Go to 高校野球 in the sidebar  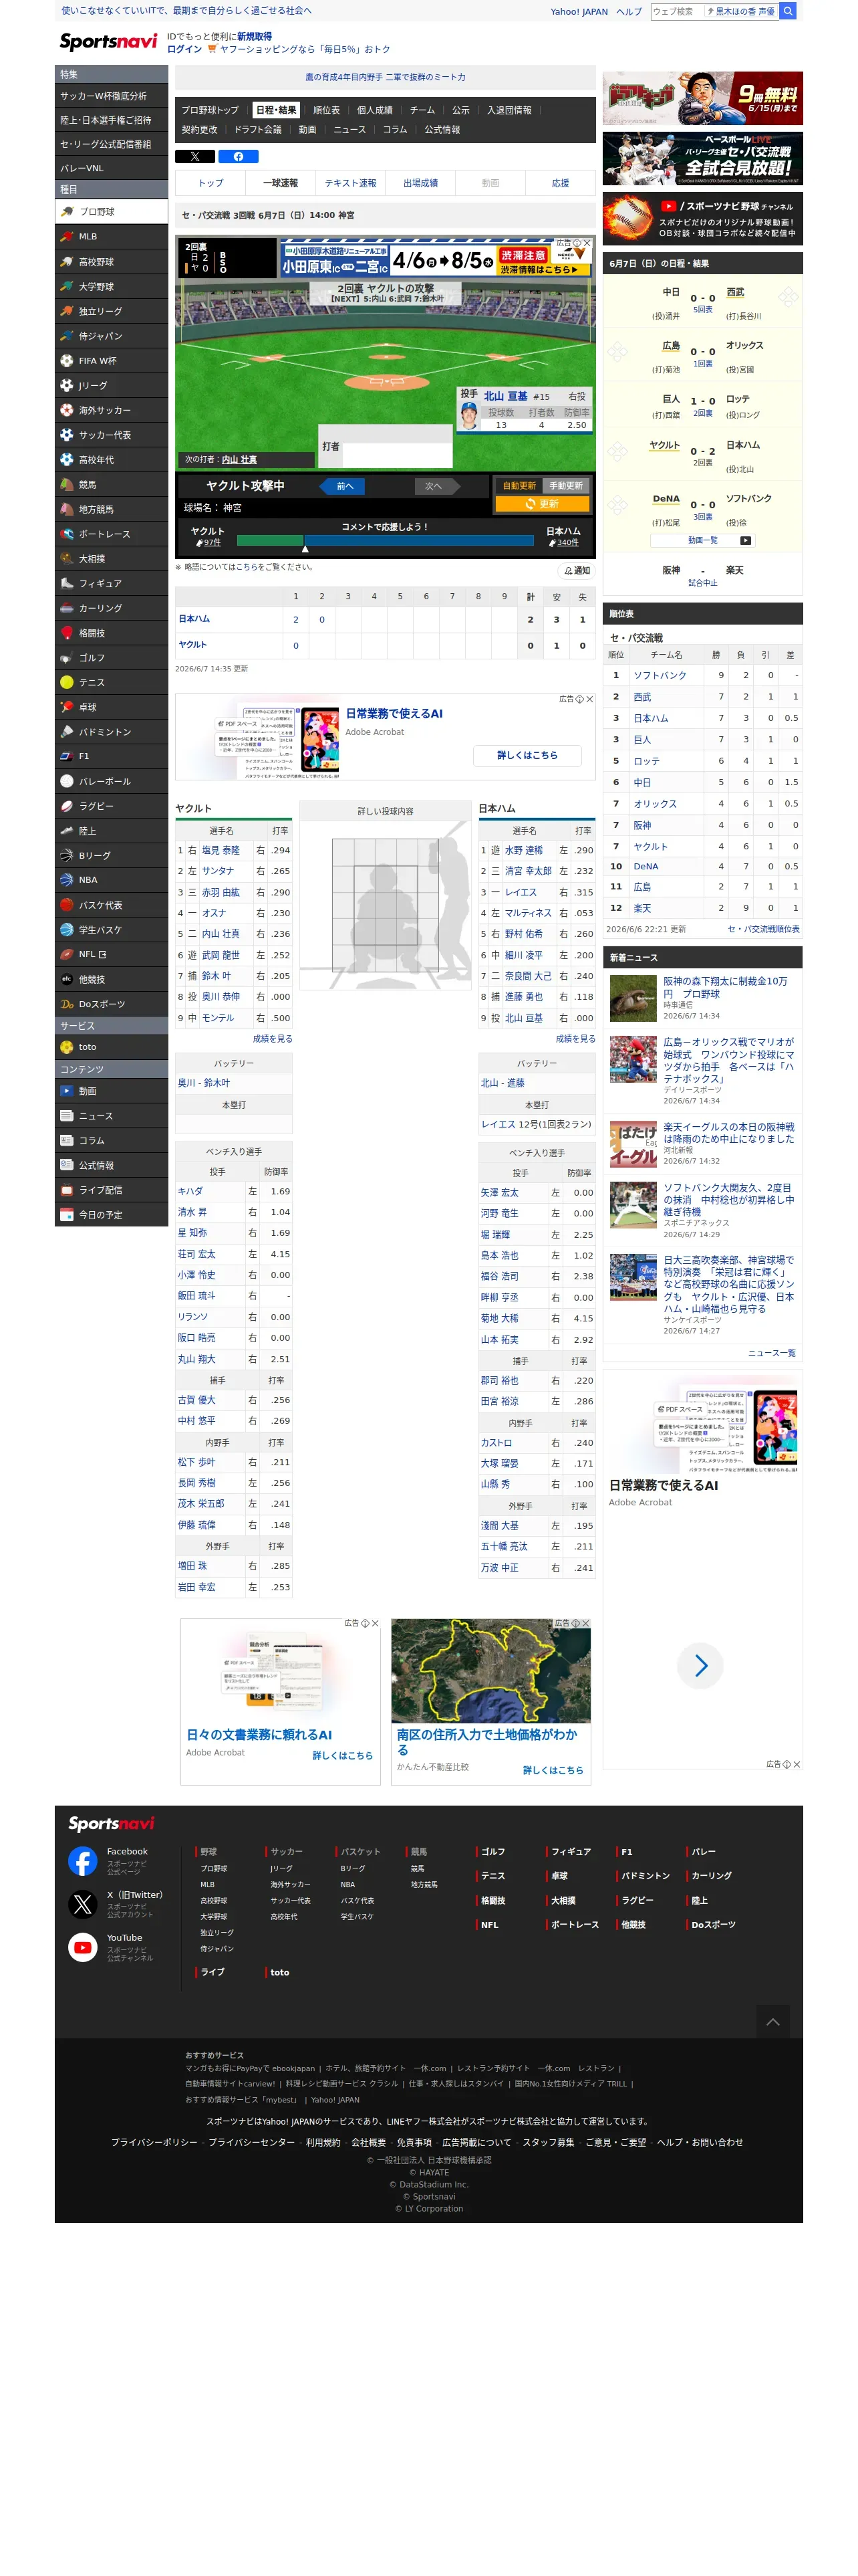(x=111, y=262)
